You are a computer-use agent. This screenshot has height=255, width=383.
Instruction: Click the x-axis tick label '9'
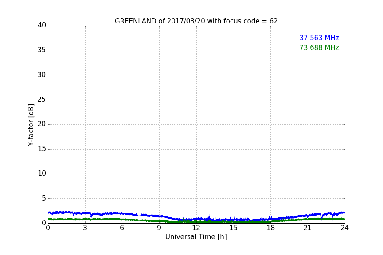[x=159, y=228]
